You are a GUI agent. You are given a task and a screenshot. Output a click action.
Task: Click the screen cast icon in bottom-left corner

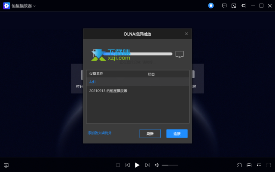pyautogui.click(x=6, y=165)
